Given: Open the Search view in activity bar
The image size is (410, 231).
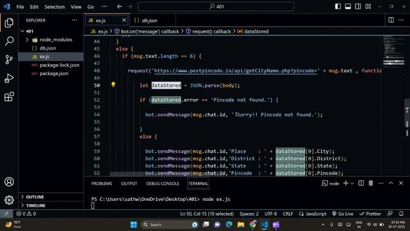Looking at the screenshot, I should [9, 41].
